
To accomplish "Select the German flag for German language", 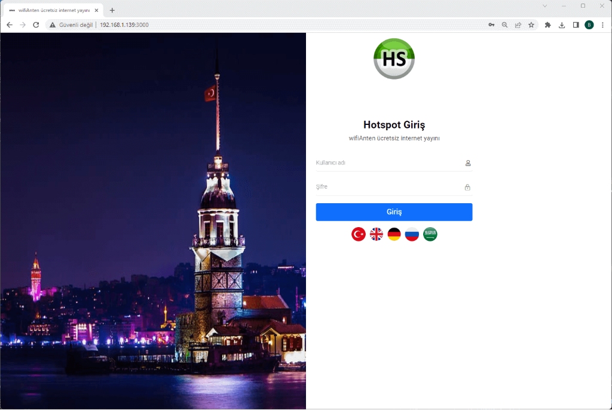I will point(394,234).
